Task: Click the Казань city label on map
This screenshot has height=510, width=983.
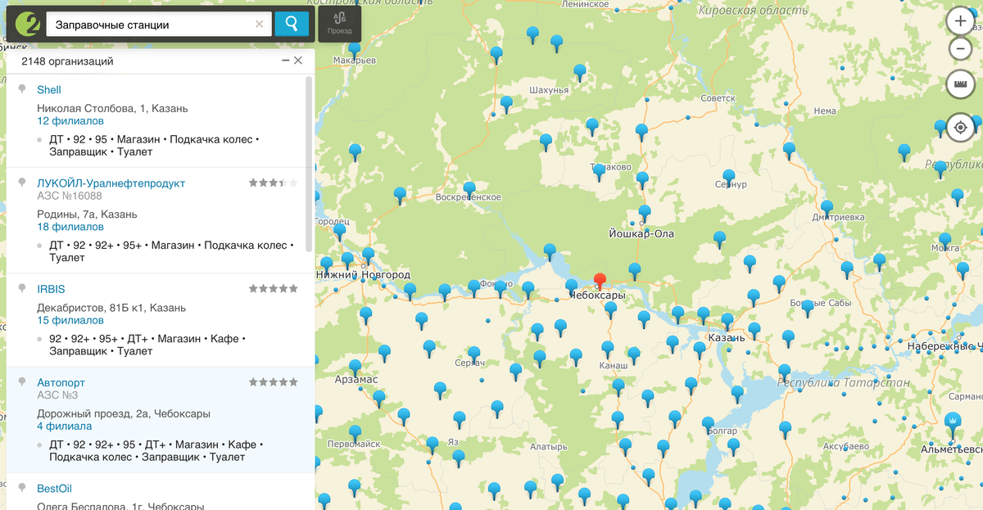Action: 727,338
